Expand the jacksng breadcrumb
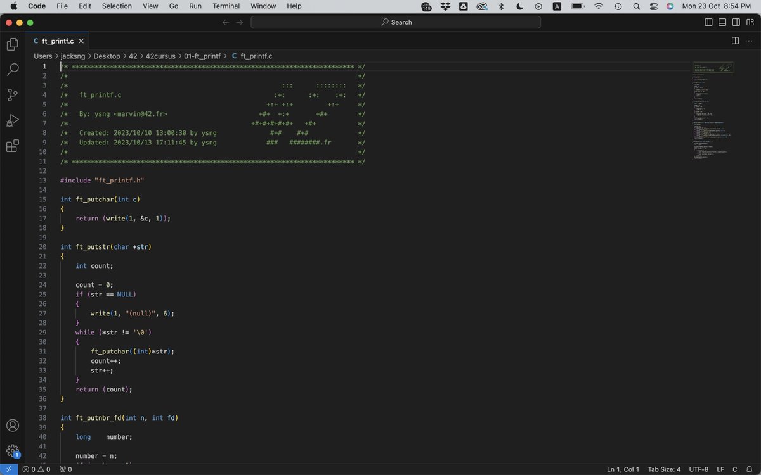 click(x=74, y=56)
